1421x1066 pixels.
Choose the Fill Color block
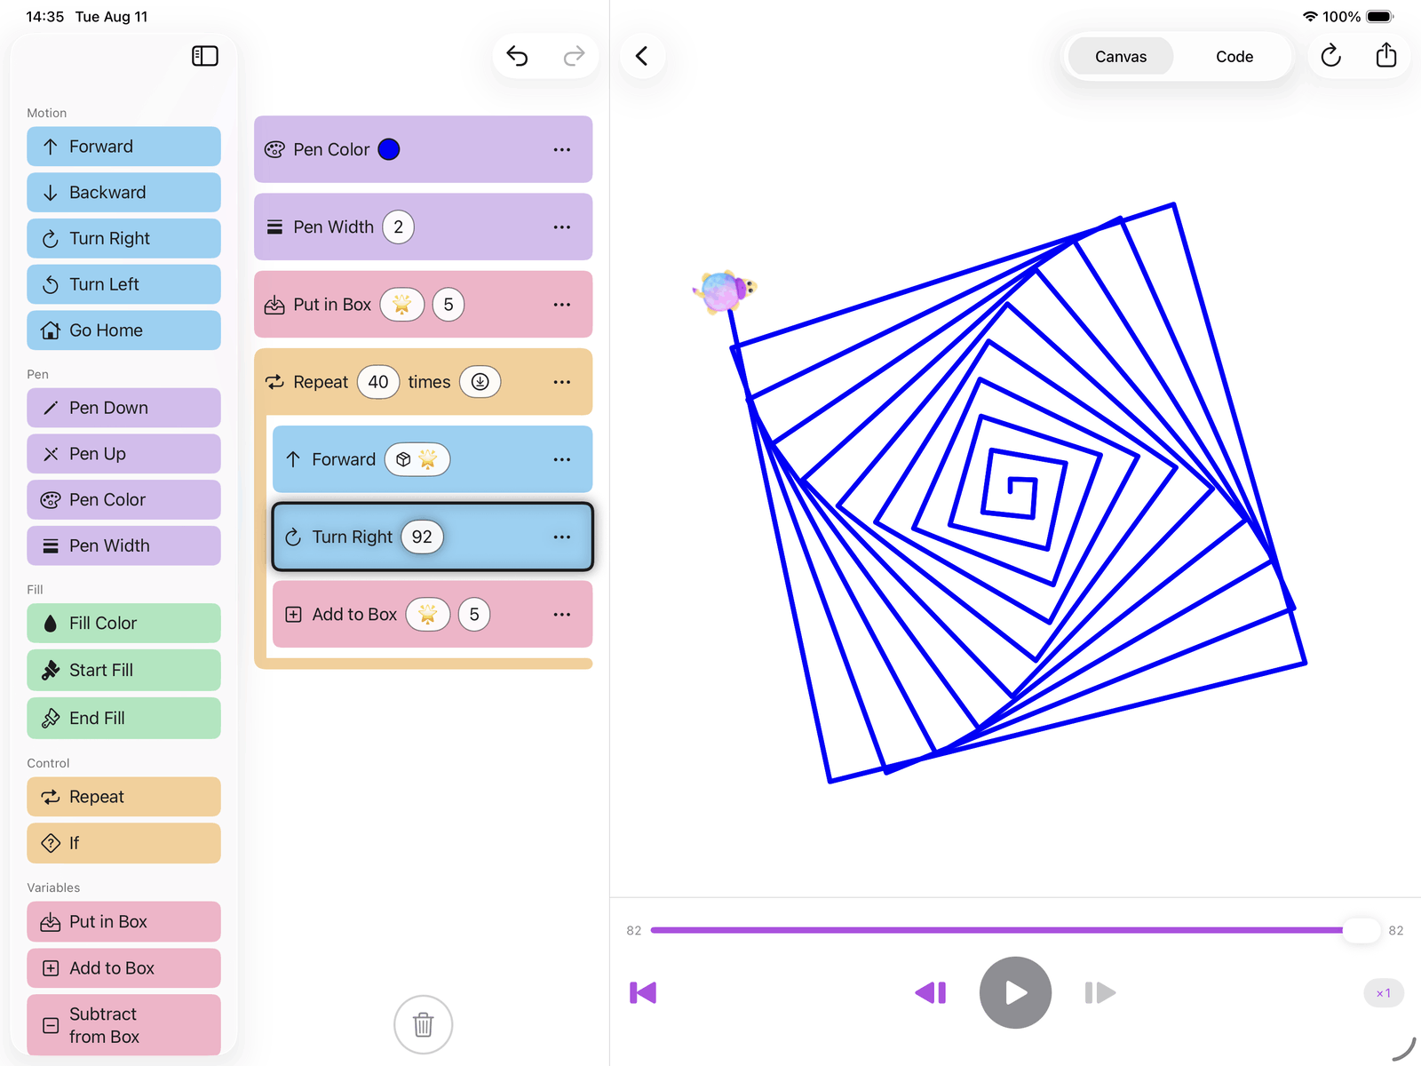[x=123, y=624]
